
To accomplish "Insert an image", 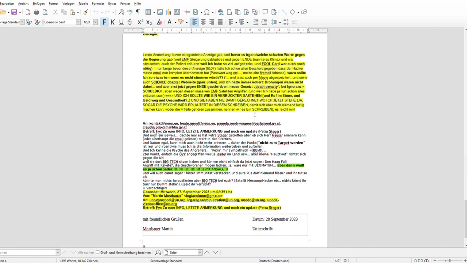I will (160, 12).
